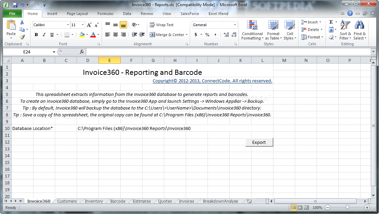Save workbook from Quick Access Toolbar
379x214 pixels.
(x=15, y=5)
